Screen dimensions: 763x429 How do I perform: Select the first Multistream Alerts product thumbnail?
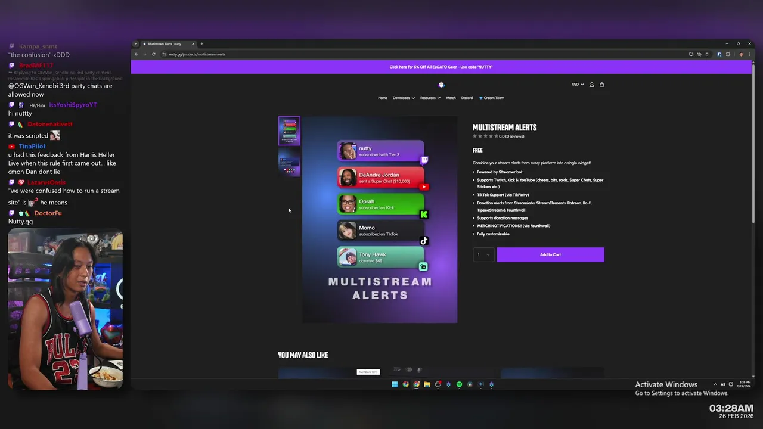(x=289, y=131)
